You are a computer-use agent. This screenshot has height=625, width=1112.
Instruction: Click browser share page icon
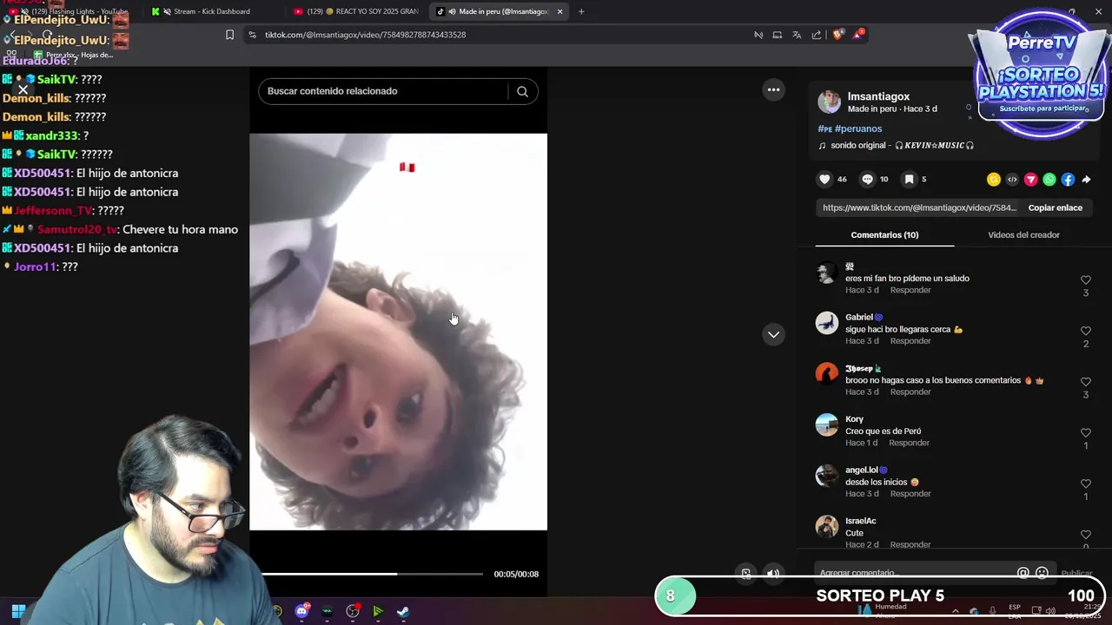click(817, 35)
